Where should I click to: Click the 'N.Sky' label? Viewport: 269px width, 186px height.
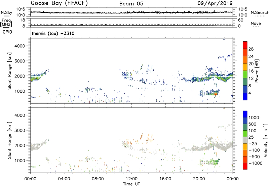[6, 12]
